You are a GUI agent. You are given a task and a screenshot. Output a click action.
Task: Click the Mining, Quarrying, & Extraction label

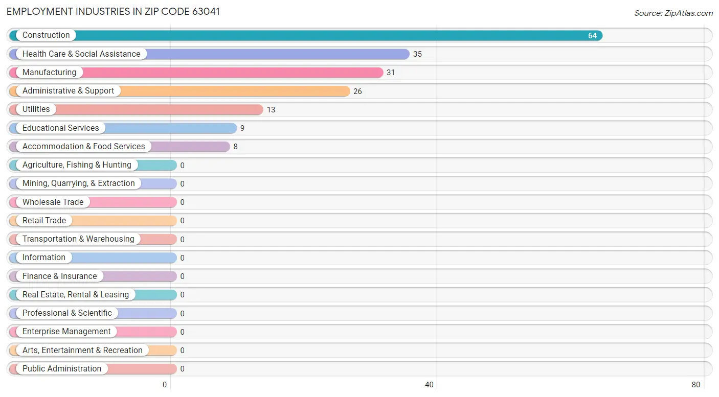pos(79,183)
